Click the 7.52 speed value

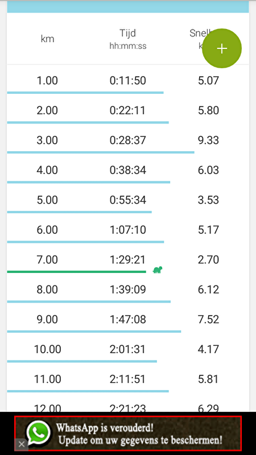tap(208, 320)
